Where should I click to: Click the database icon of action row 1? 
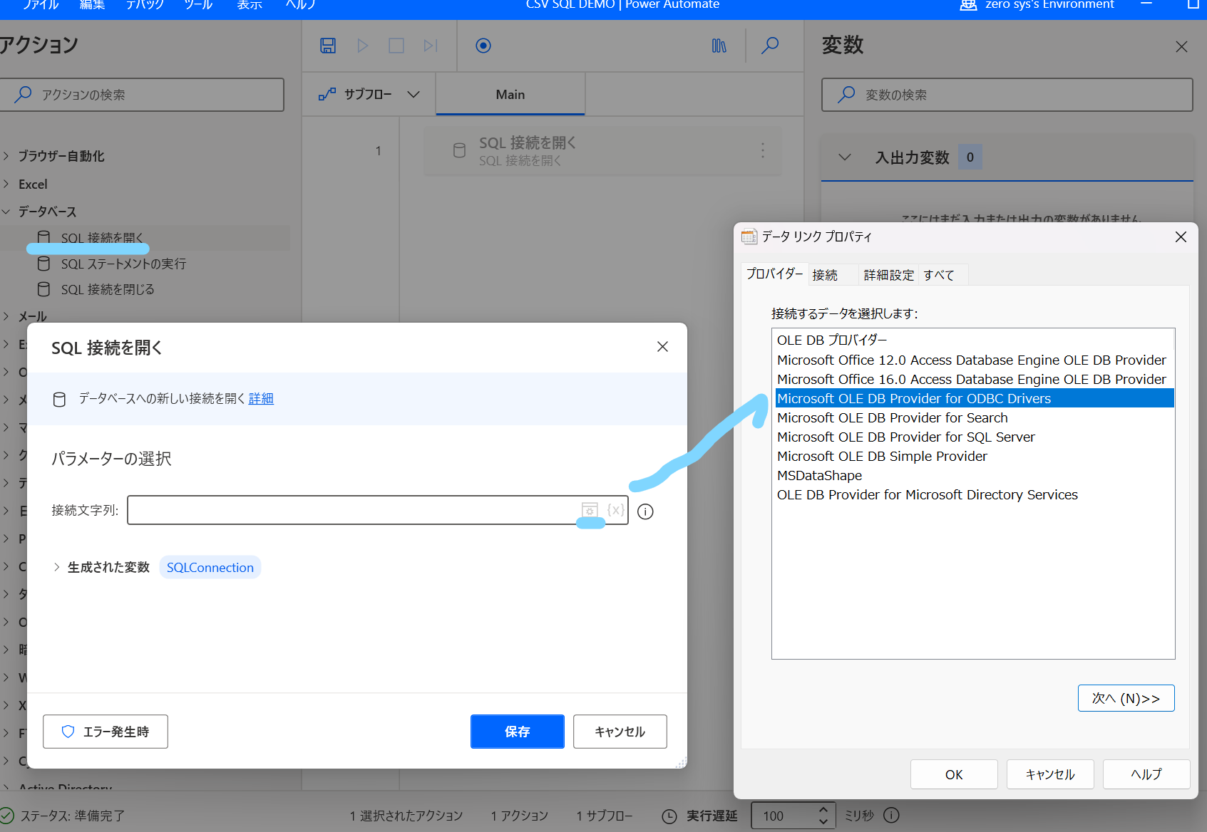click(460, 150)
